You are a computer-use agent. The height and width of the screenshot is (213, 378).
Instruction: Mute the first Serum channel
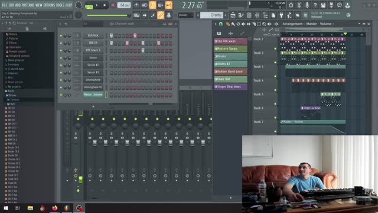(x=61, y=58)
